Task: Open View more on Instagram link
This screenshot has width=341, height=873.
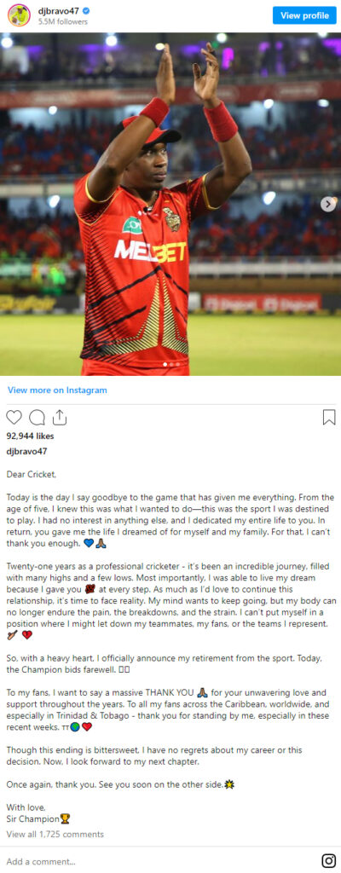Action: [x=57, y=390]
